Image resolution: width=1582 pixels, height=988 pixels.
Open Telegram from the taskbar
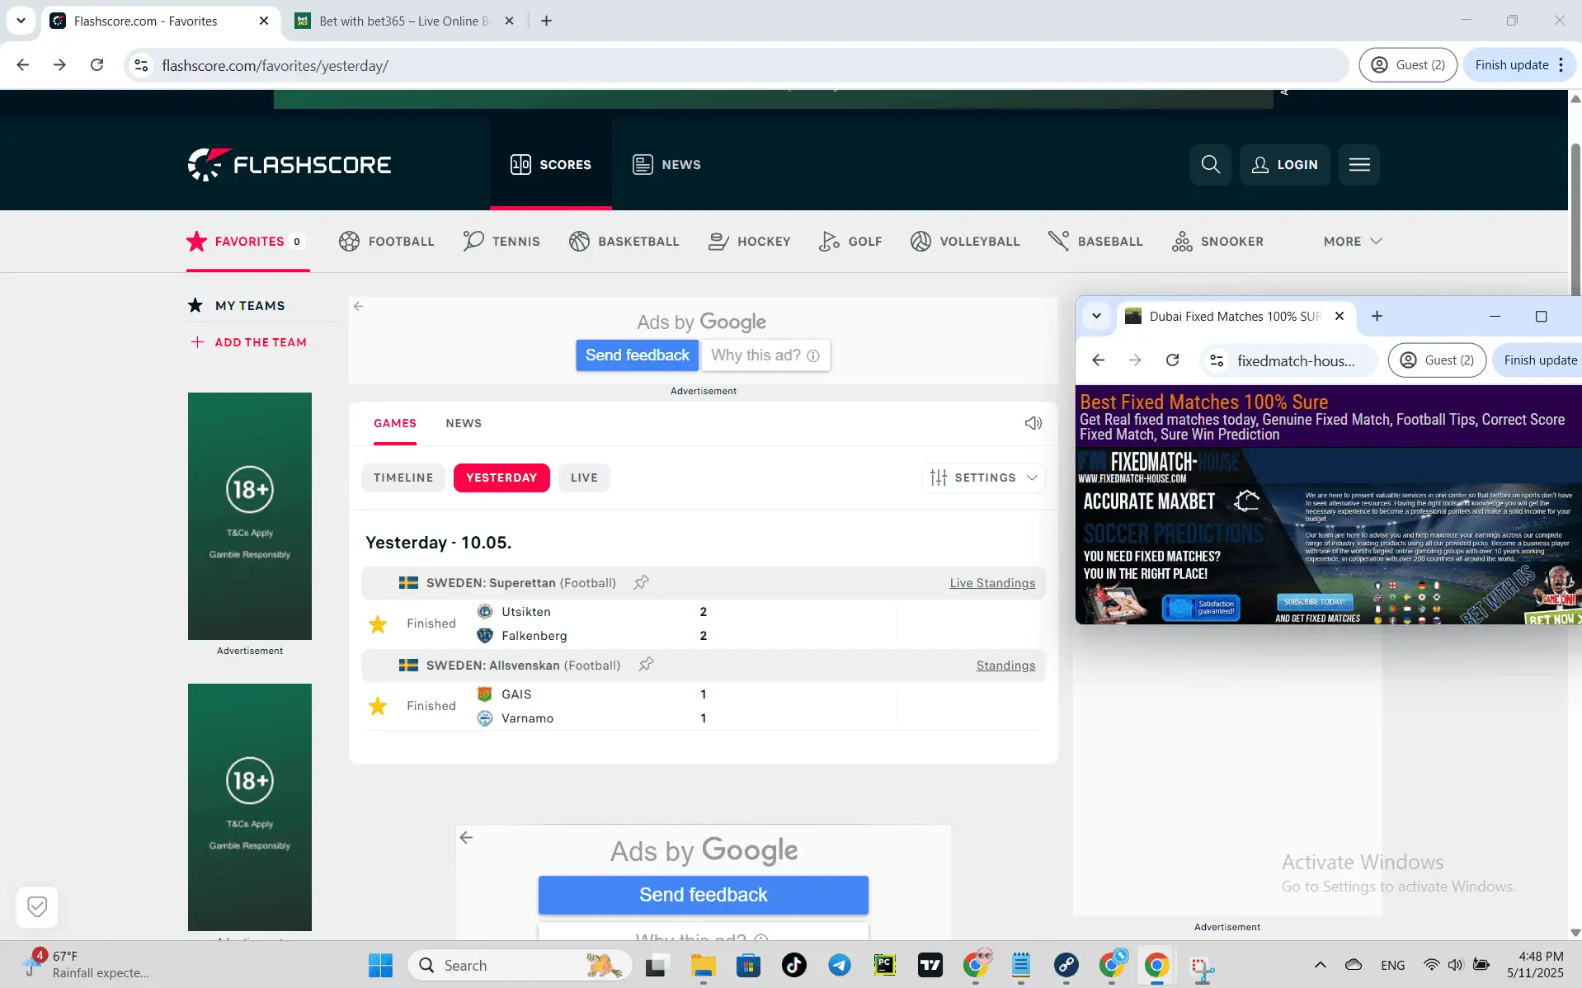840,965
